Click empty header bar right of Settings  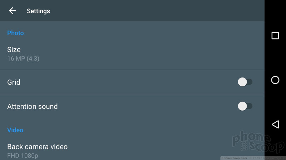pyautogui.click(x=157, y=11)
